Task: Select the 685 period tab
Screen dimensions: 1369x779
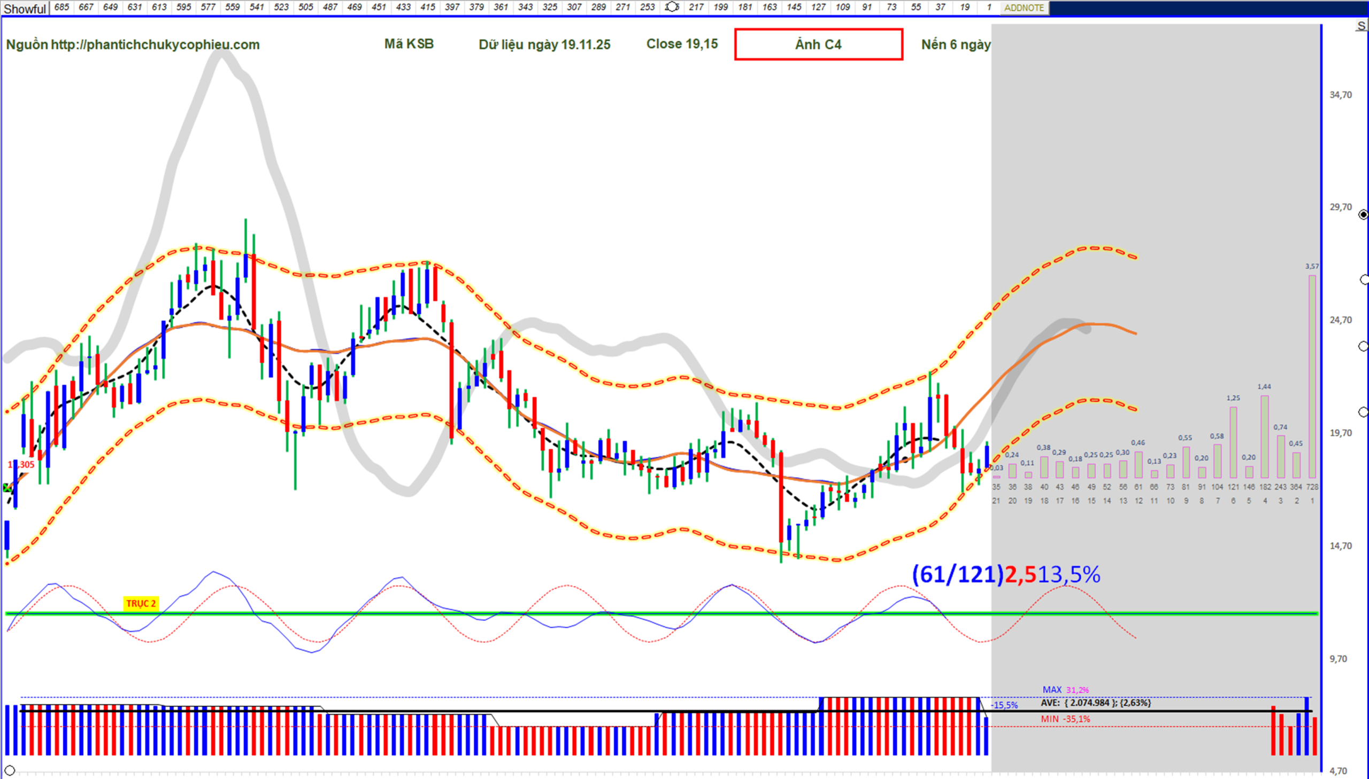Action: [61, 7]
